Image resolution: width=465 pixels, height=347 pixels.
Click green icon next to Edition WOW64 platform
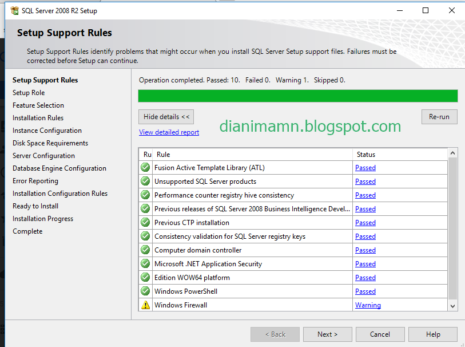click(145, 277)
